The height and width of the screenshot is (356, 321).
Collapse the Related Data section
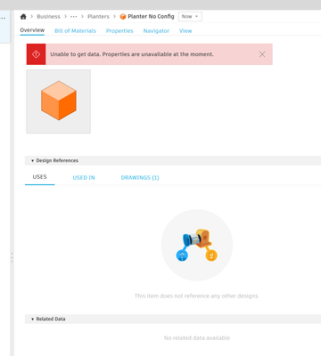pos(32,319)
